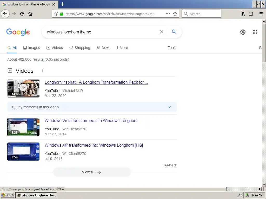Click the vertical scrollbar down arrow

point(264,185)
